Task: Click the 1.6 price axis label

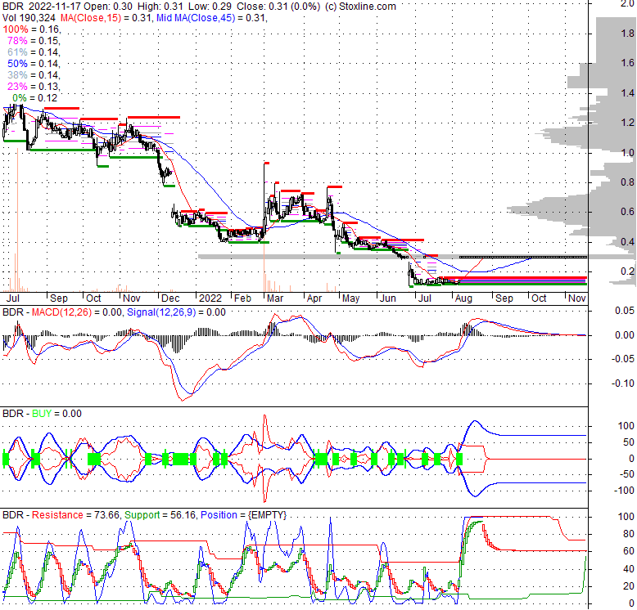Action: tap(627, 63)
